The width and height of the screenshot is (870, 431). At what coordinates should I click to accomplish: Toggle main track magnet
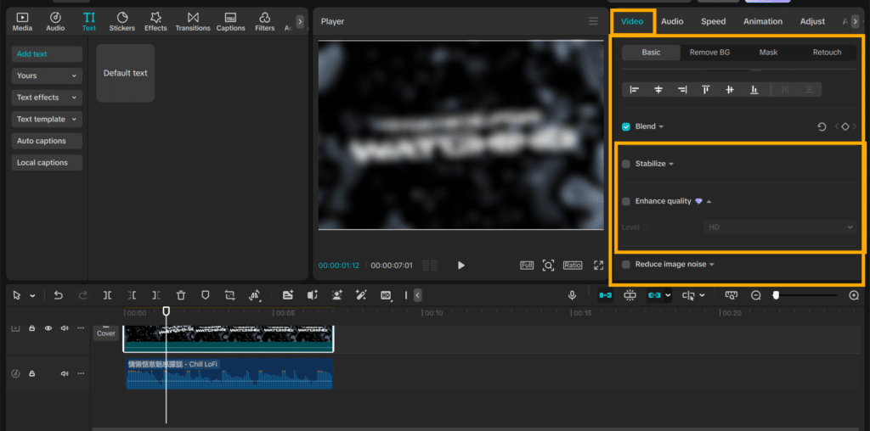(x=605, y=296)
